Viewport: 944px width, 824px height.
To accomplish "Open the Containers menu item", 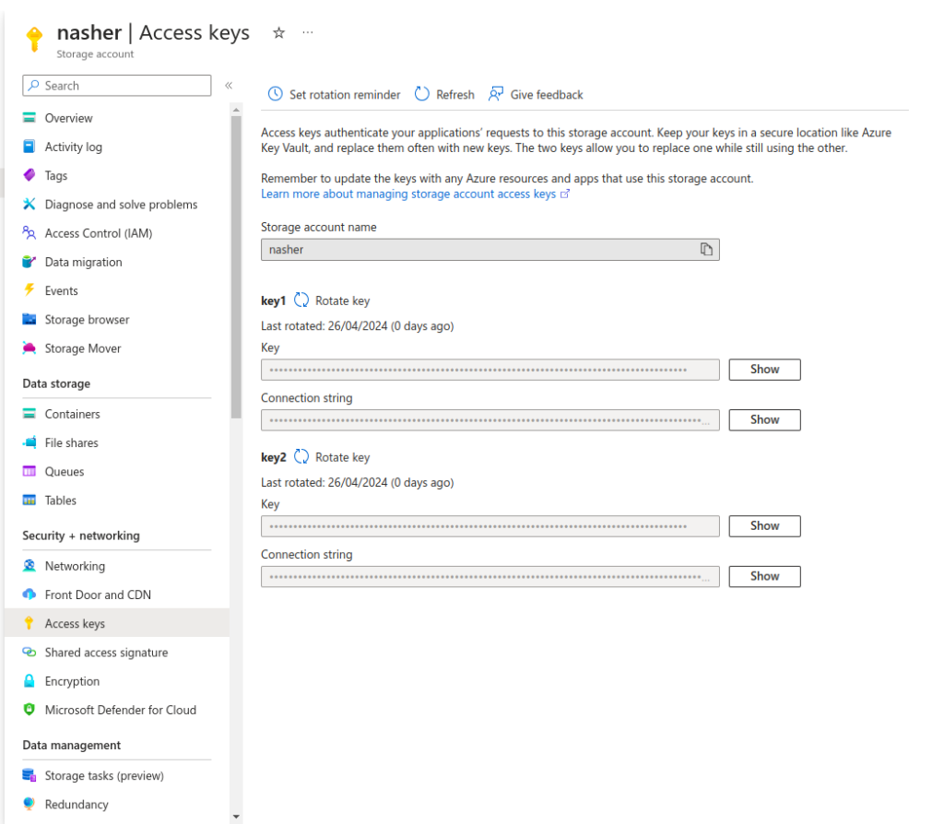I will [x=72, y=415].
